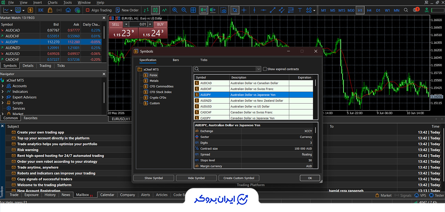Click the chart screenshot camera icon

[224, 10]
